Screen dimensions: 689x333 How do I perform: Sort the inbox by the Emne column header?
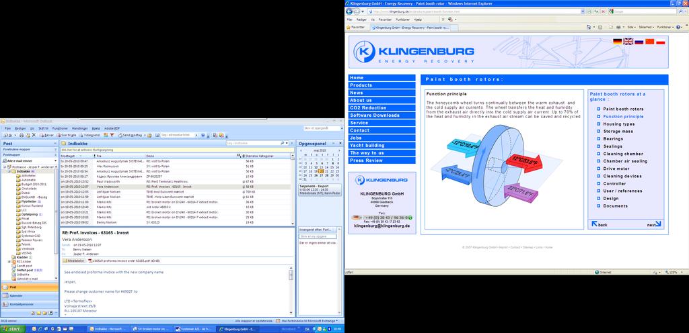[x=190, y=156]
